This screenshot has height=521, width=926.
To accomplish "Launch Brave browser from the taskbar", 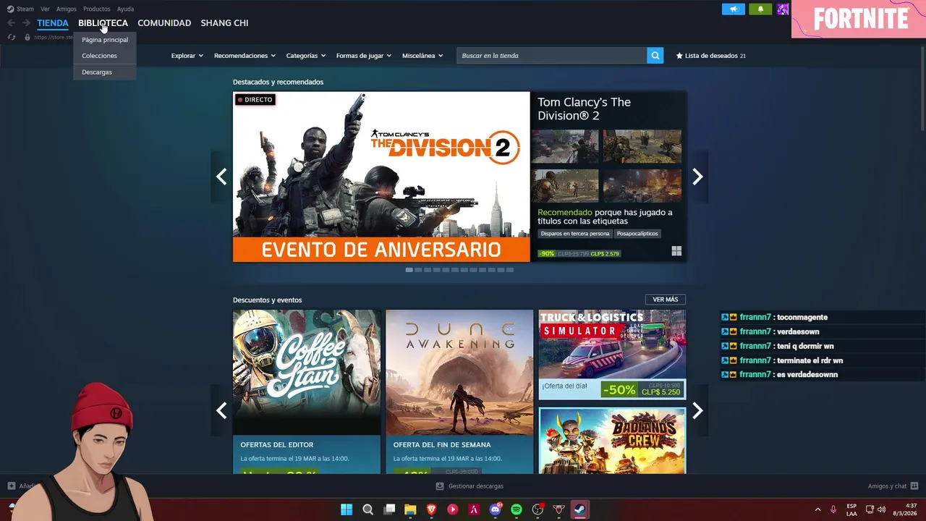I will click(432, 509).
